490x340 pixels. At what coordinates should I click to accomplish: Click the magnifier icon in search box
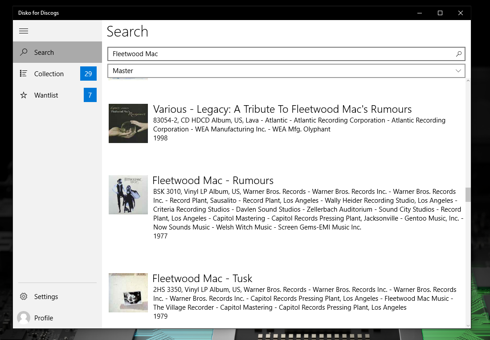point(458,54)
